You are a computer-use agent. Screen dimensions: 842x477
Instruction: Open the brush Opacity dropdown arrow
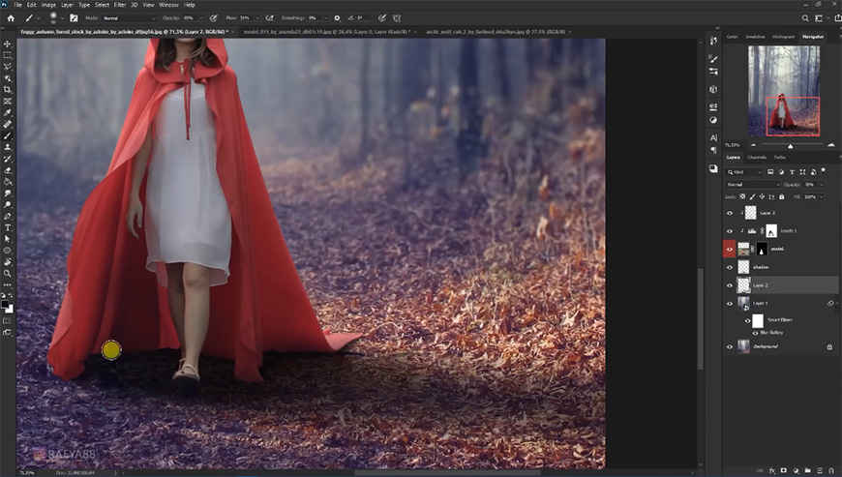coord(201,18)
